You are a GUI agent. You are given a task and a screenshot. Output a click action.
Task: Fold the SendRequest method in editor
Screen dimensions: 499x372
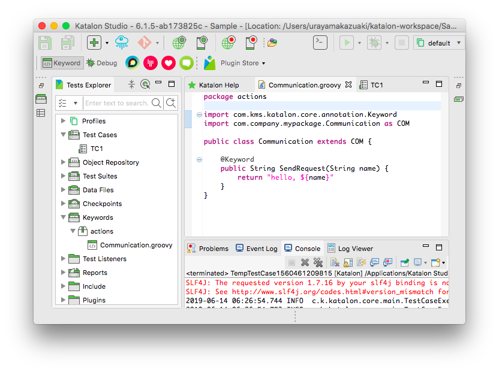pos(199,159)
